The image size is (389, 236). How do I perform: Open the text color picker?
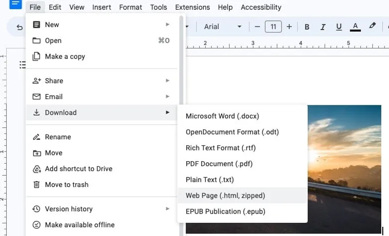(x=355, y=27)
